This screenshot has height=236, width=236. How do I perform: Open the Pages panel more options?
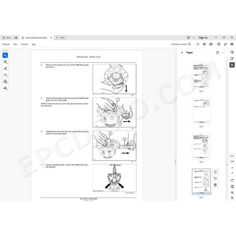tap(223, 53)
